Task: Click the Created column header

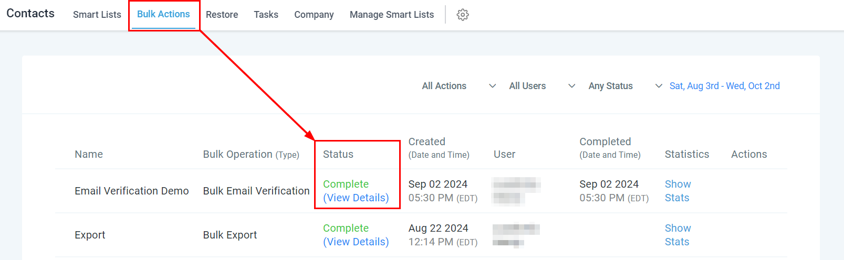Action: (439, 148)
